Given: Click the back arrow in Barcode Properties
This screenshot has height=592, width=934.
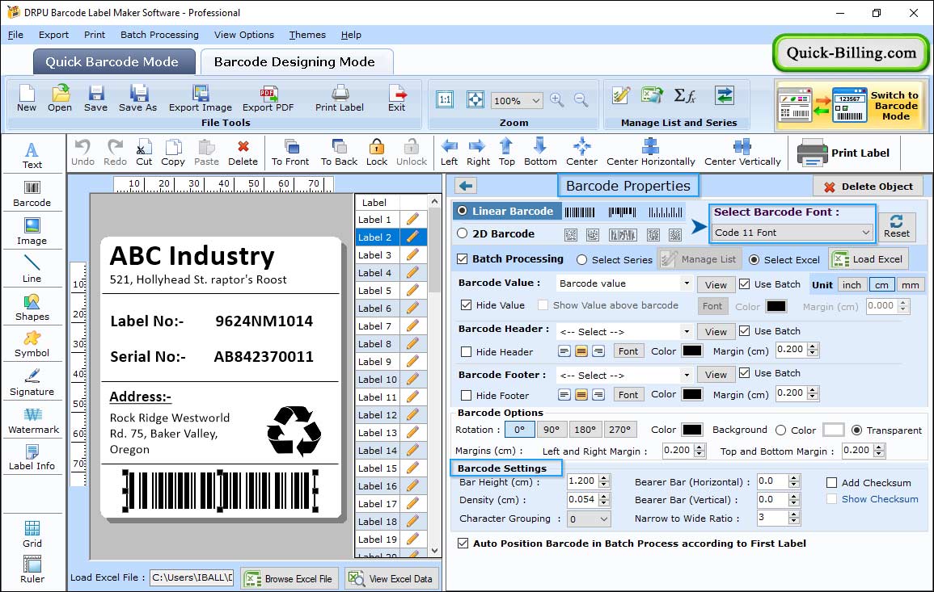Looking at the screenshot, I should 466,187.
